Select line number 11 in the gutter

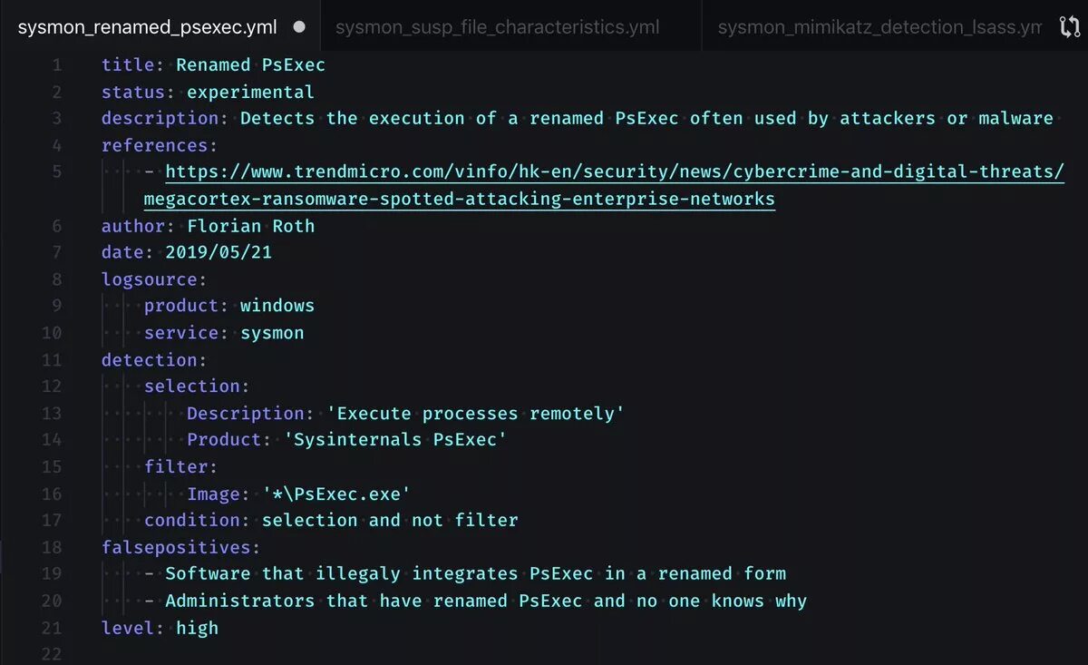(52, 359)
